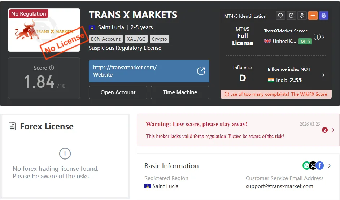Click the MT5 green badge
The height and width of the screenshot is (200, 340).
(x=305, y=41)
